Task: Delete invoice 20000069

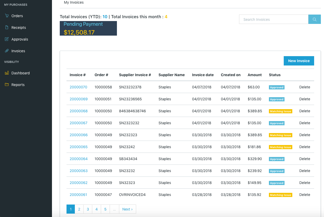Action: pos(305,99)
